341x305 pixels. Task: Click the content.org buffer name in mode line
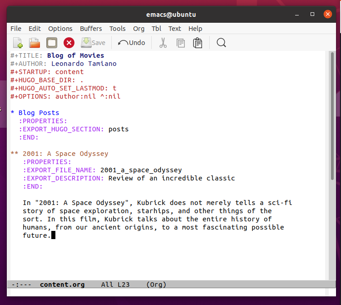[x=62, y=285]
